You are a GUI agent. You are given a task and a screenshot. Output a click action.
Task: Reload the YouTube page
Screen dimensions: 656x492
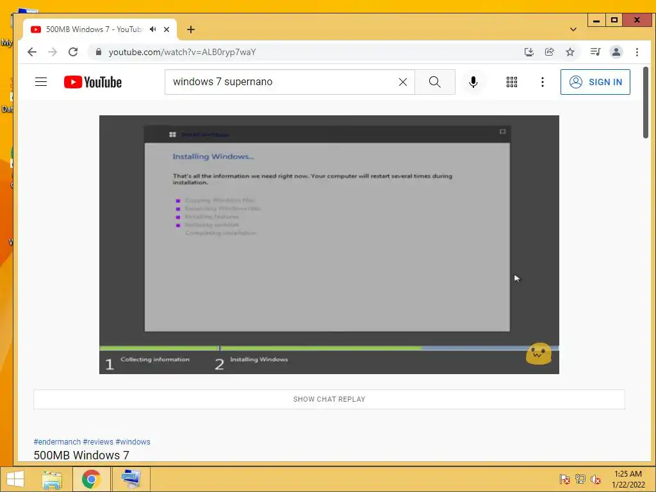pyautogui.click(x=73, y=52)
